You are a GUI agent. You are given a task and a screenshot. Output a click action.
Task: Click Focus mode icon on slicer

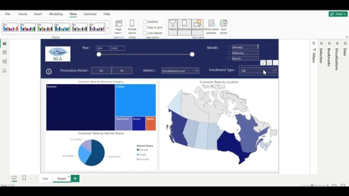click(x=269, y=63)
